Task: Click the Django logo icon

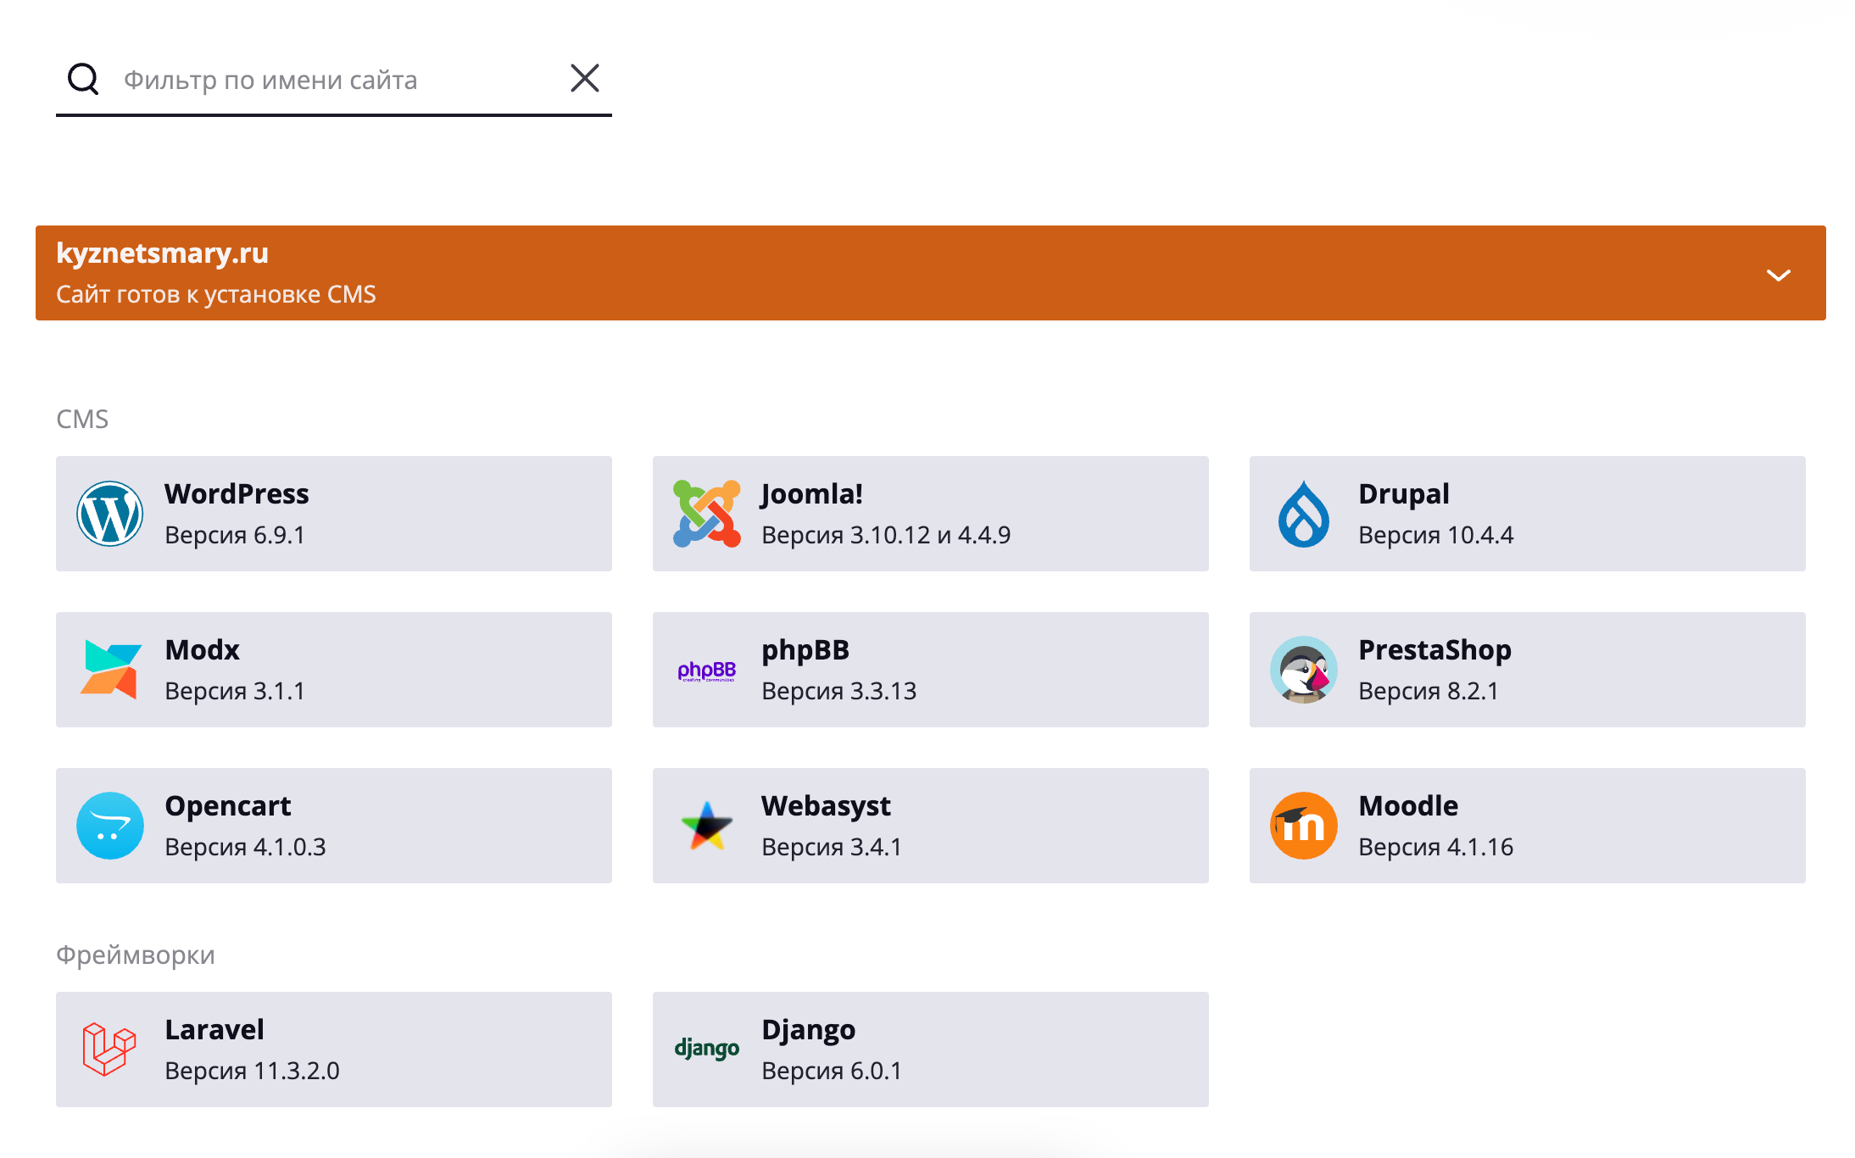Action: pyautogui.click(x=707, y=1049)
